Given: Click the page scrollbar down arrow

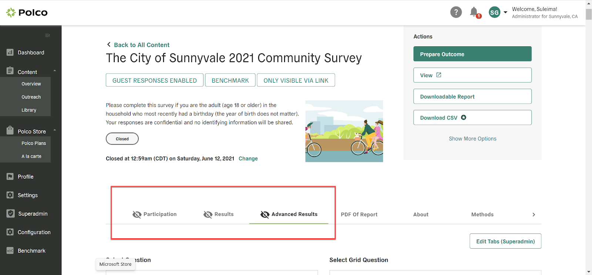Looking at the screenshot, I should click(589, 272).
